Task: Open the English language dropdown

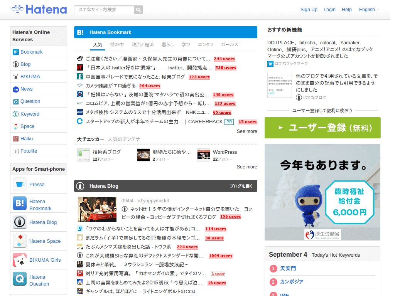Action: point(369,10)
